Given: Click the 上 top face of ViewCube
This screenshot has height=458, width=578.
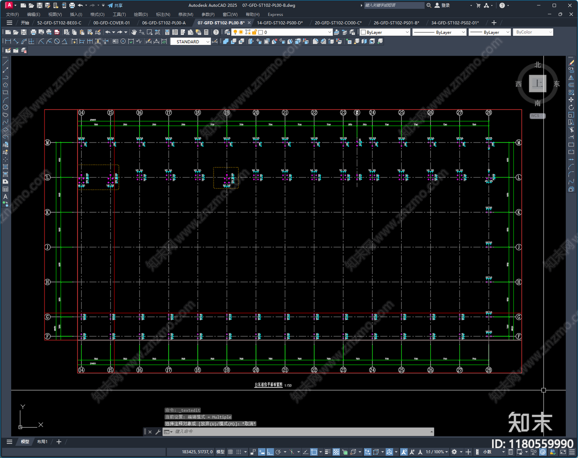Looking at the screenshot, I should [538, 84].
